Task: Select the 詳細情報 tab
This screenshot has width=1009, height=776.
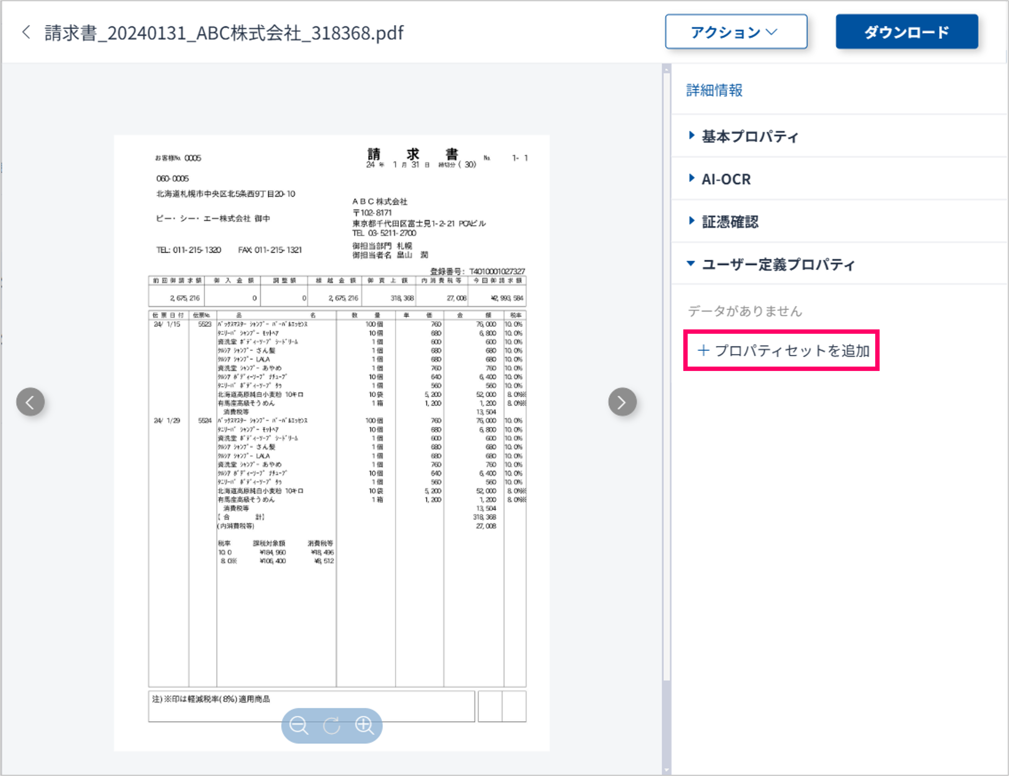Action: coord(714,90)
